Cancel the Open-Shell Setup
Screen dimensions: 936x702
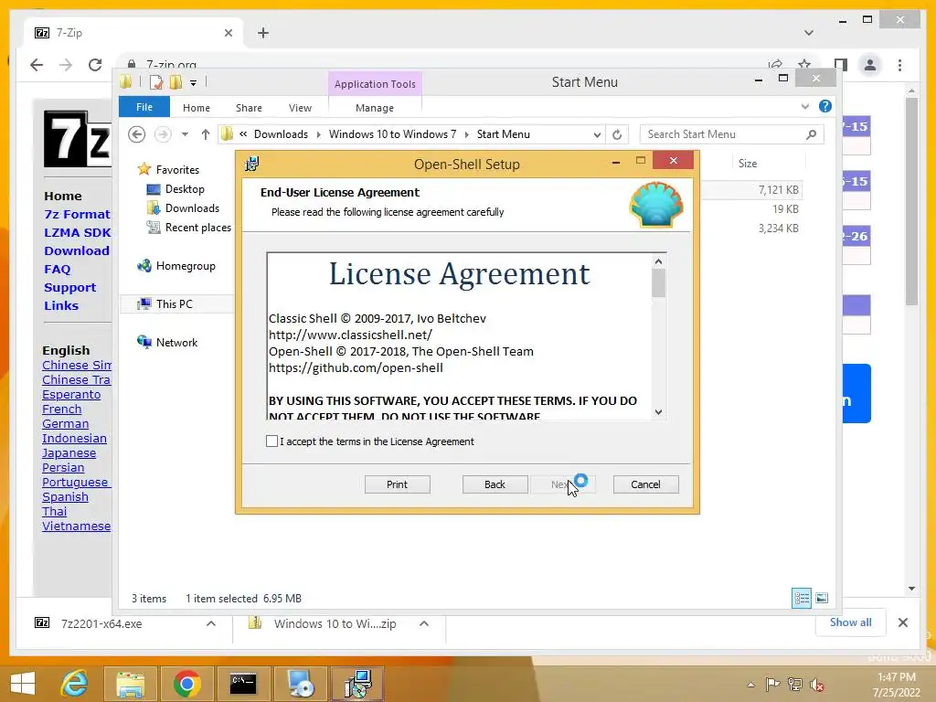pos(645,484)
